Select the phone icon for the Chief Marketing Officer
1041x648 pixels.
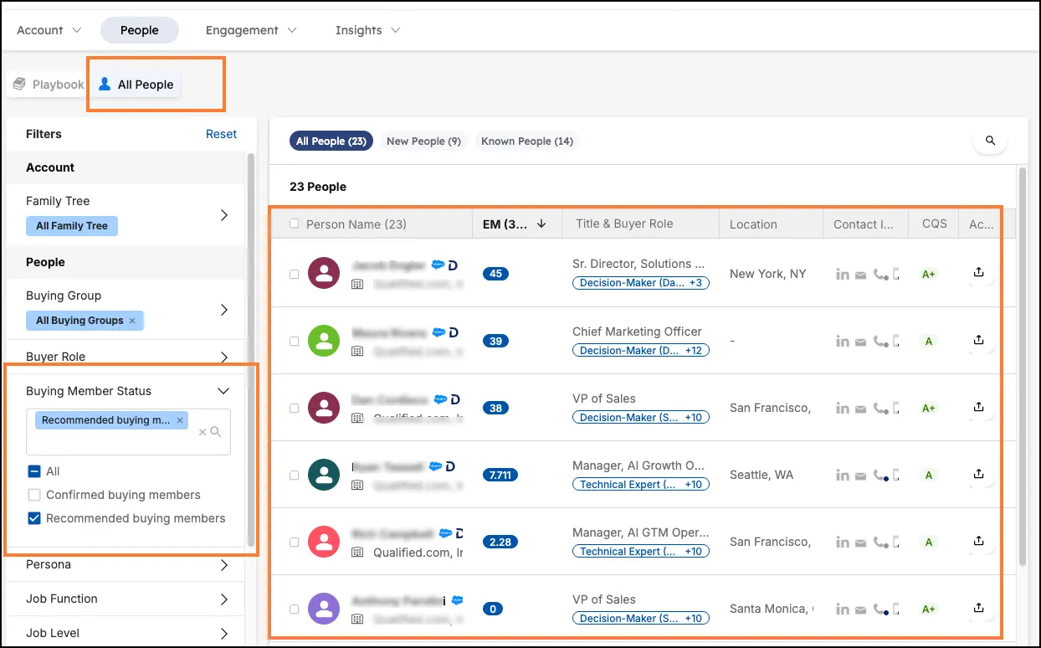coord(879,340)
